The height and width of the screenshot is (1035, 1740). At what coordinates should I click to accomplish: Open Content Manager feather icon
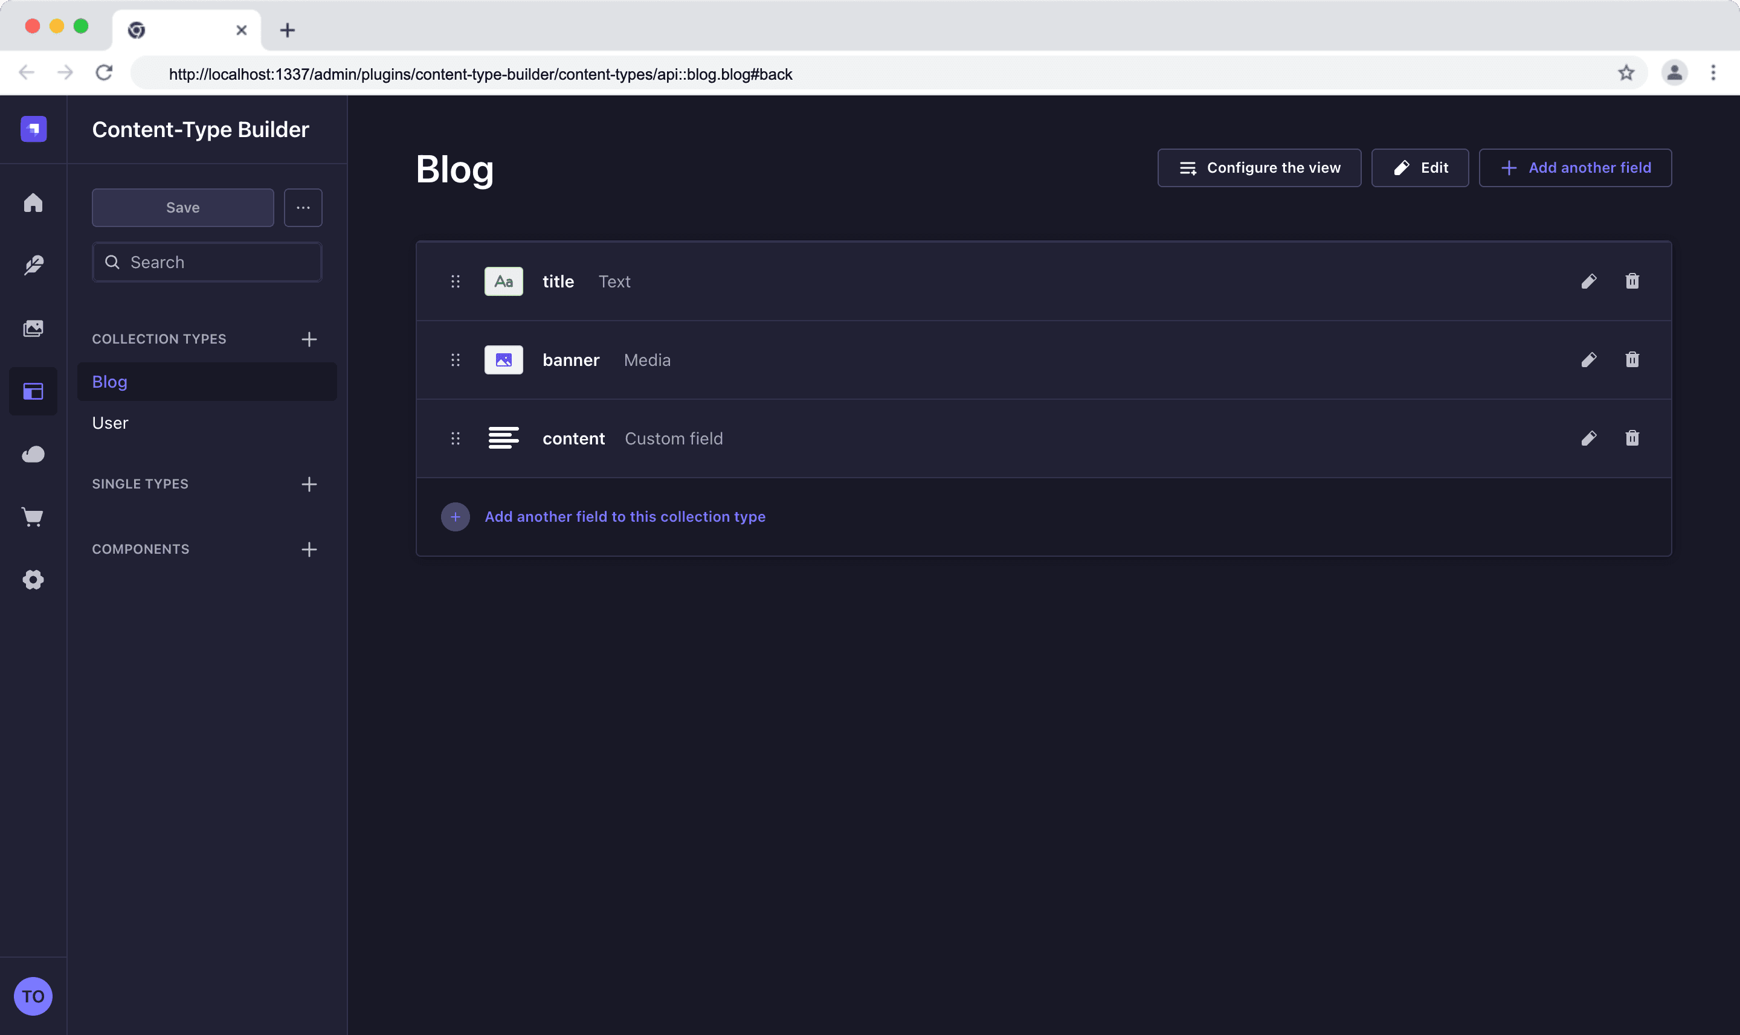(33, 266)
